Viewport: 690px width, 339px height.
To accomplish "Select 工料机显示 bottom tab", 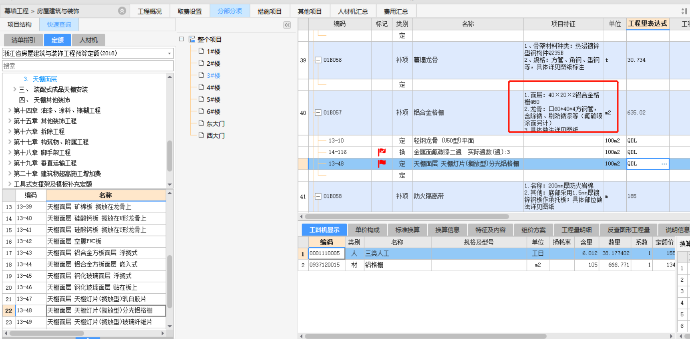I will 324,230.
